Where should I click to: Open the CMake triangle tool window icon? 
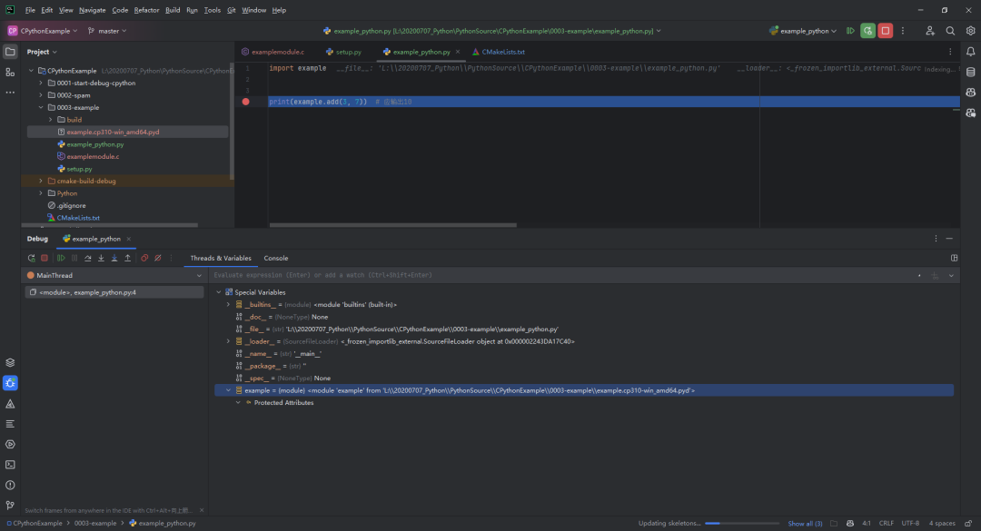point(10,404)
